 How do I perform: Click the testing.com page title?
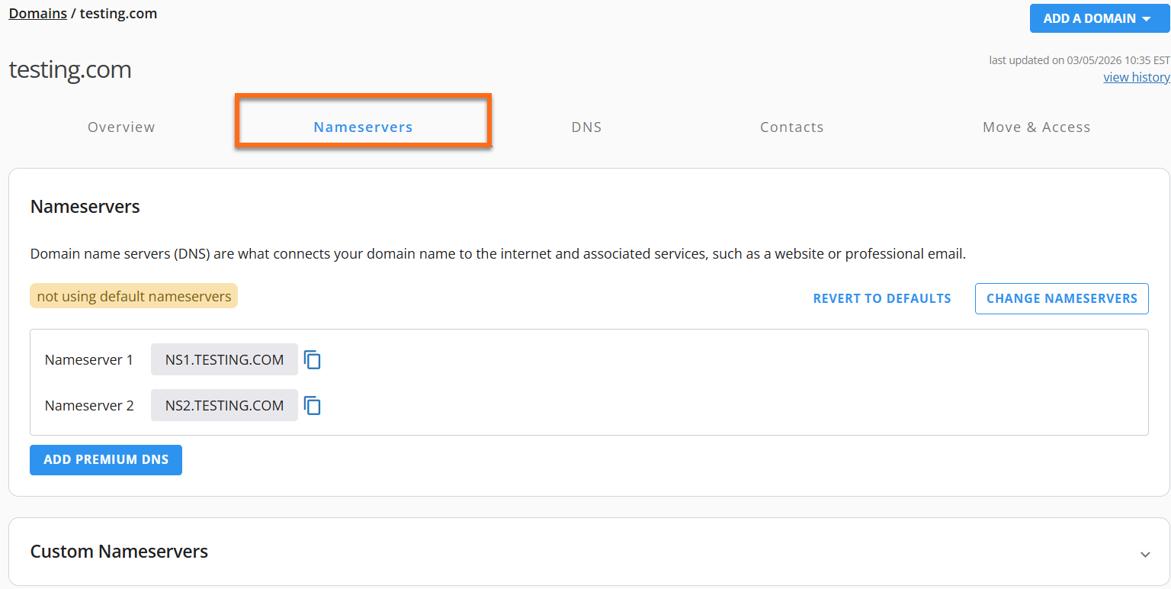click(70, 69)
